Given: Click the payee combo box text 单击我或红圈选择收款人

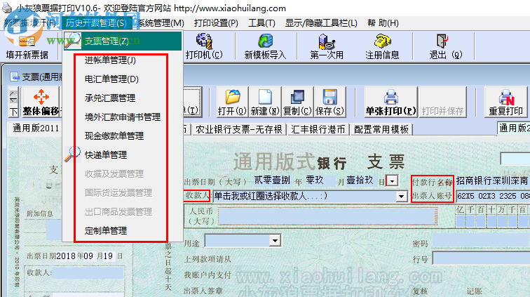Looking at the screenshot, I should pos(271,196).
